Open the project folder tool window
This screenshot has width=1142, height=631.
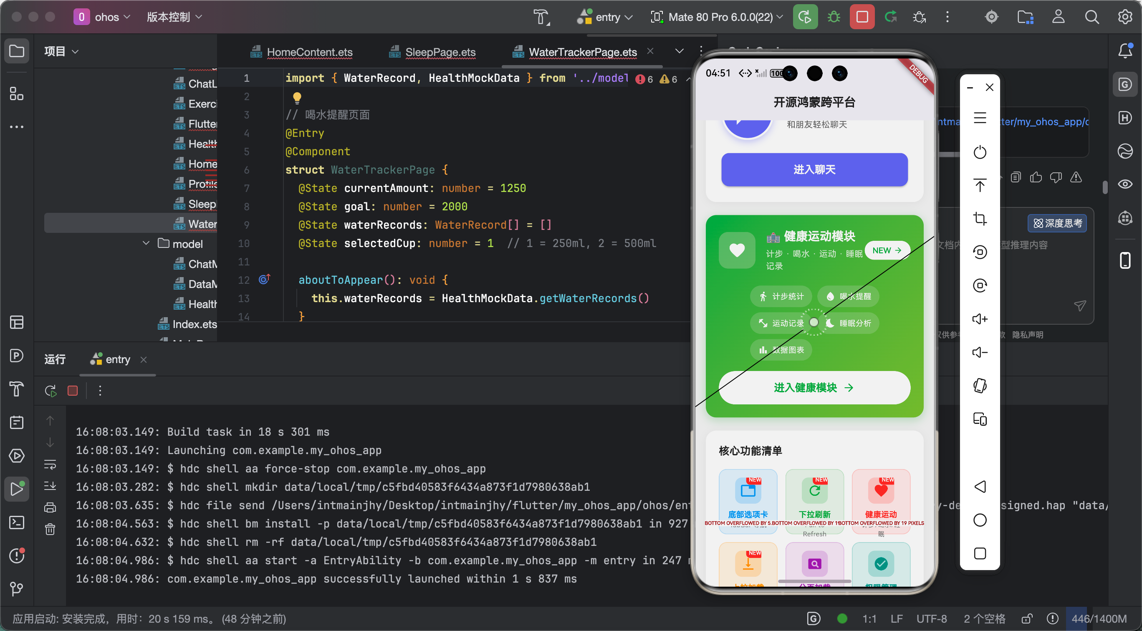(x=16, y=51)
